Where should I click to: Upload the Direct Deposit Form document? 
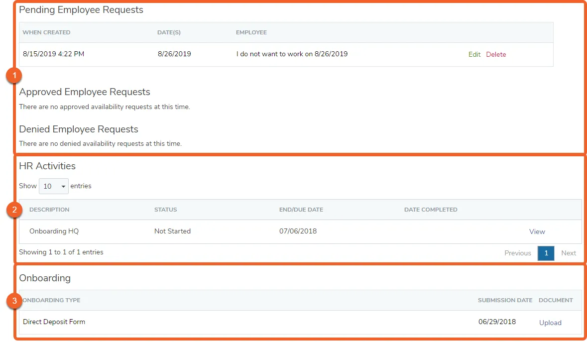(550, 323)
